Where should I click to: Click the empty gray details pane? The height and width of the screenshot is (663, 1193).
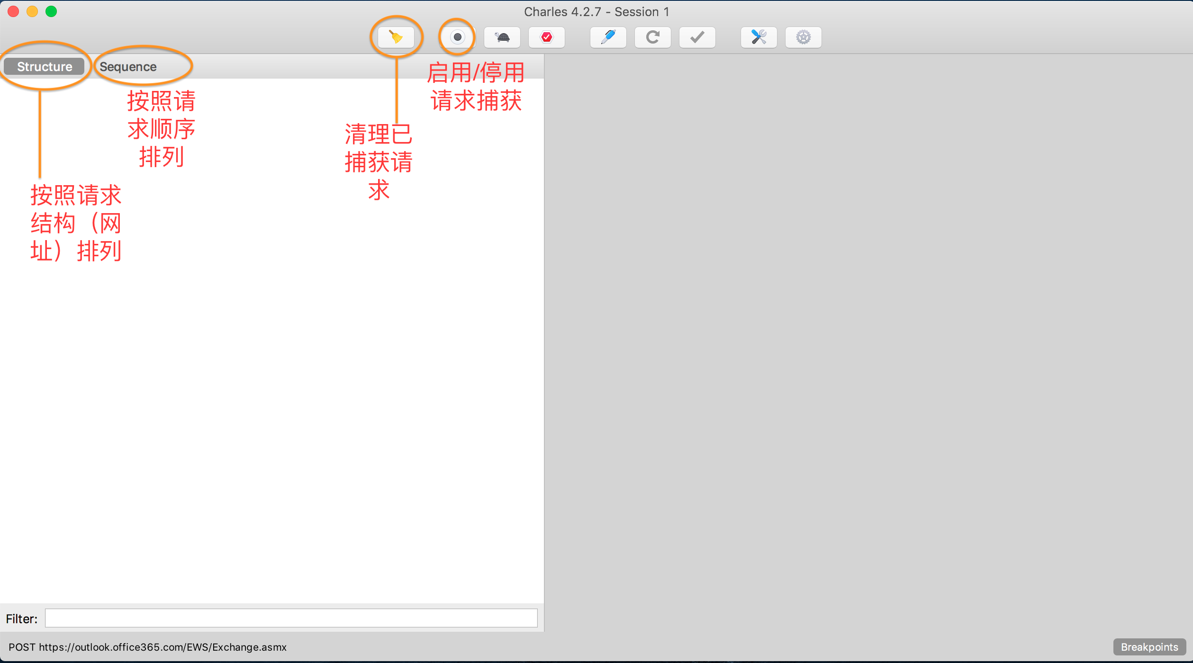(868, 331)
